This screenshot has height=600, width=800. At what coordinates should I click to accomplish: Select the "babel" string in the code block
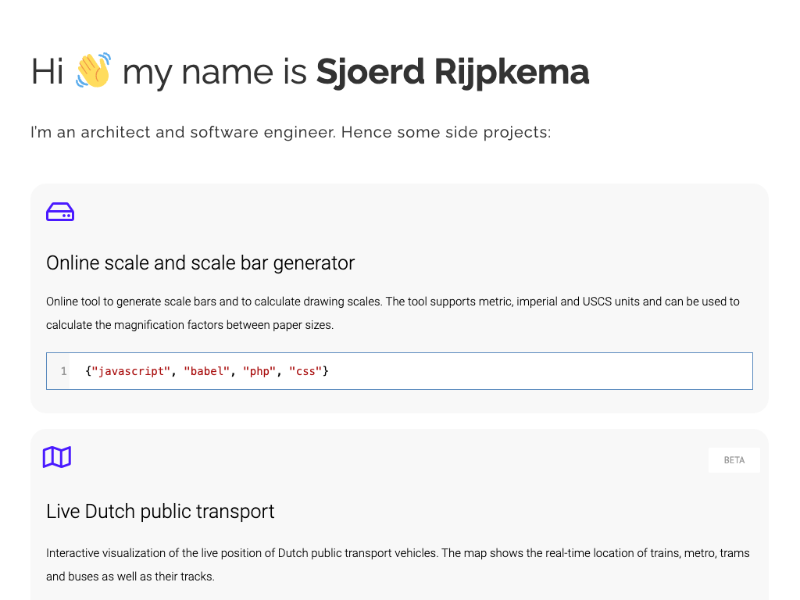(x=206, y=371)
